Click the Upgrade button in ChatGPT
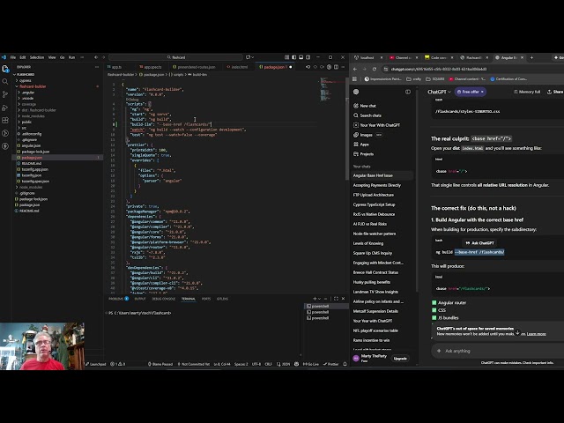Screen dimensions: 564x423 pyautogui.click(x=400, y=359)
